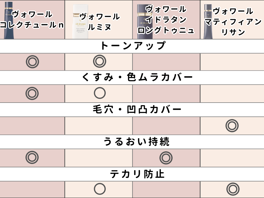
Task: Click the double circle under Tone Up for Correcteur n
Action: [x=32, y=62]
